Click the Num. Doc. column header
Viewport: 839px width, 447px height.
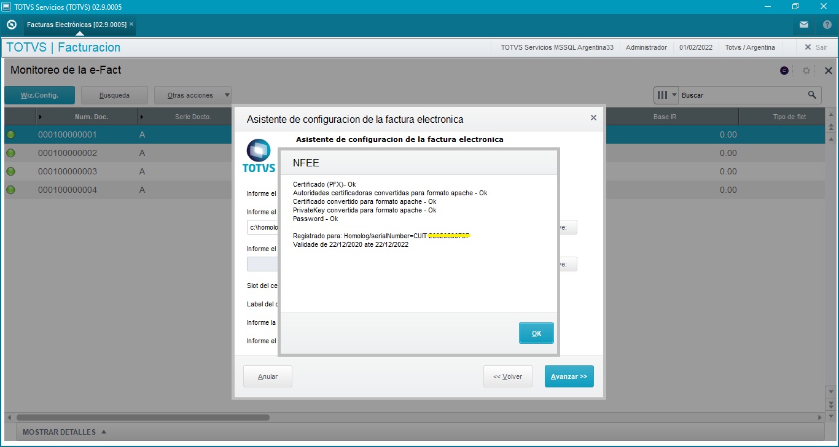tap(92, 117)
